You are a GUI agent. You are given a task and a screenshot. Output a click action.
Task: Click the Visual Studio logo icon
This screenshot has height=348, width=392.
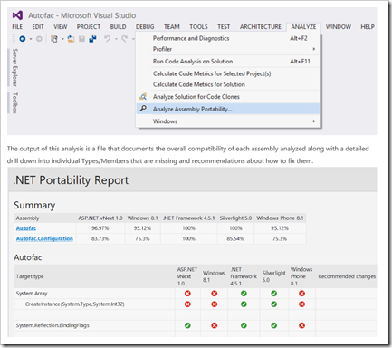click(17, 15)
